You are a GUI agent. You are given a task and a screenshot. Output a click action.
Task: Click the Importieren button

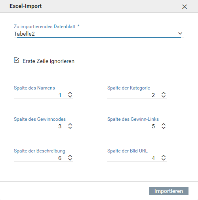(x=169, y=191)
